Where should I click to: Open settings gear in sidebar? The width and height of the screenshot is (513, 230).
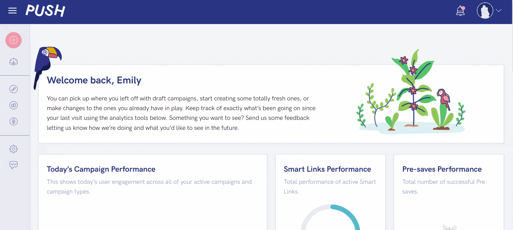pyautogui.click(x=14, y=149)
